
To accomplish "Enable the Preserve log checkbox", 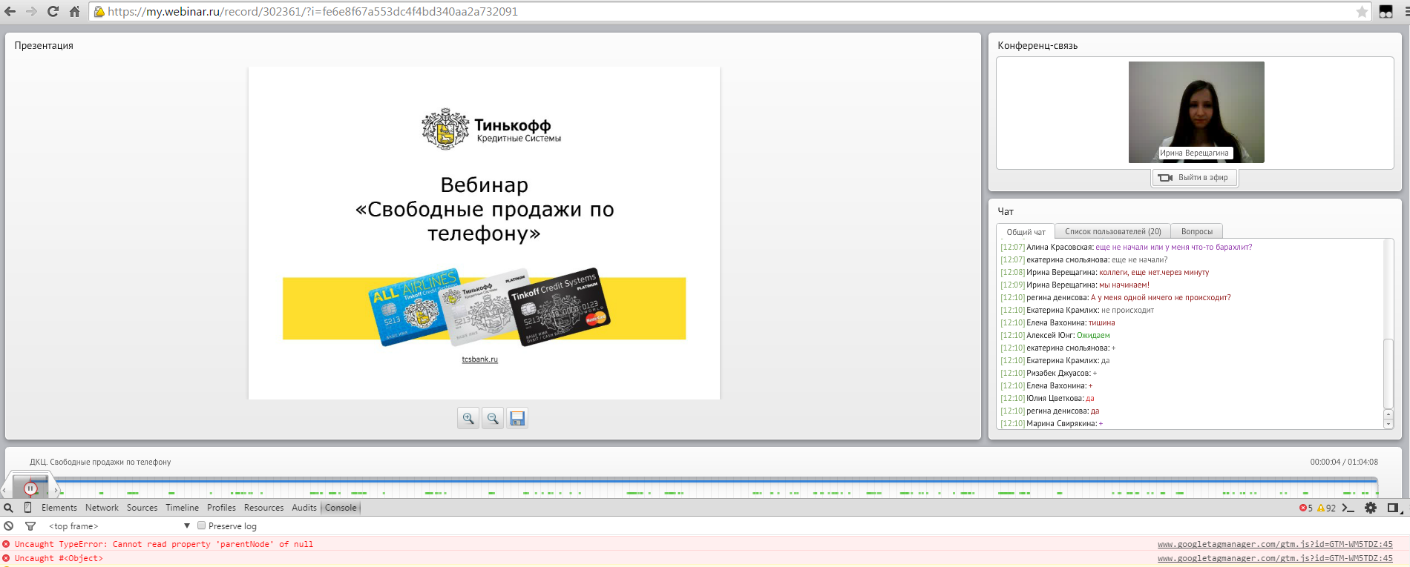I will (201, 525).
